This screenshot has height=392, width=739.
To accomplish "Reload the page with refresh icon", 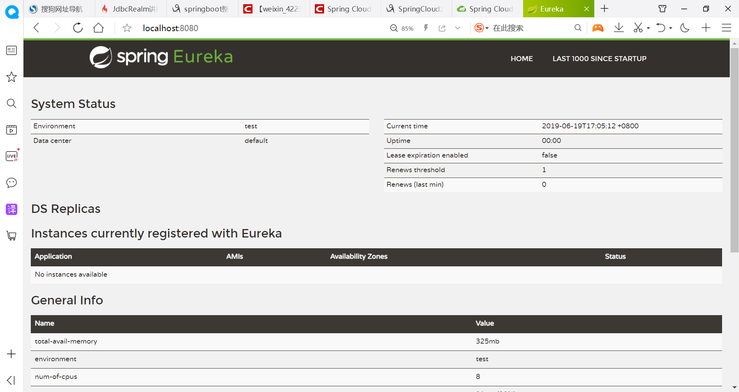I will pyautogui.click(x=78, y=28).
